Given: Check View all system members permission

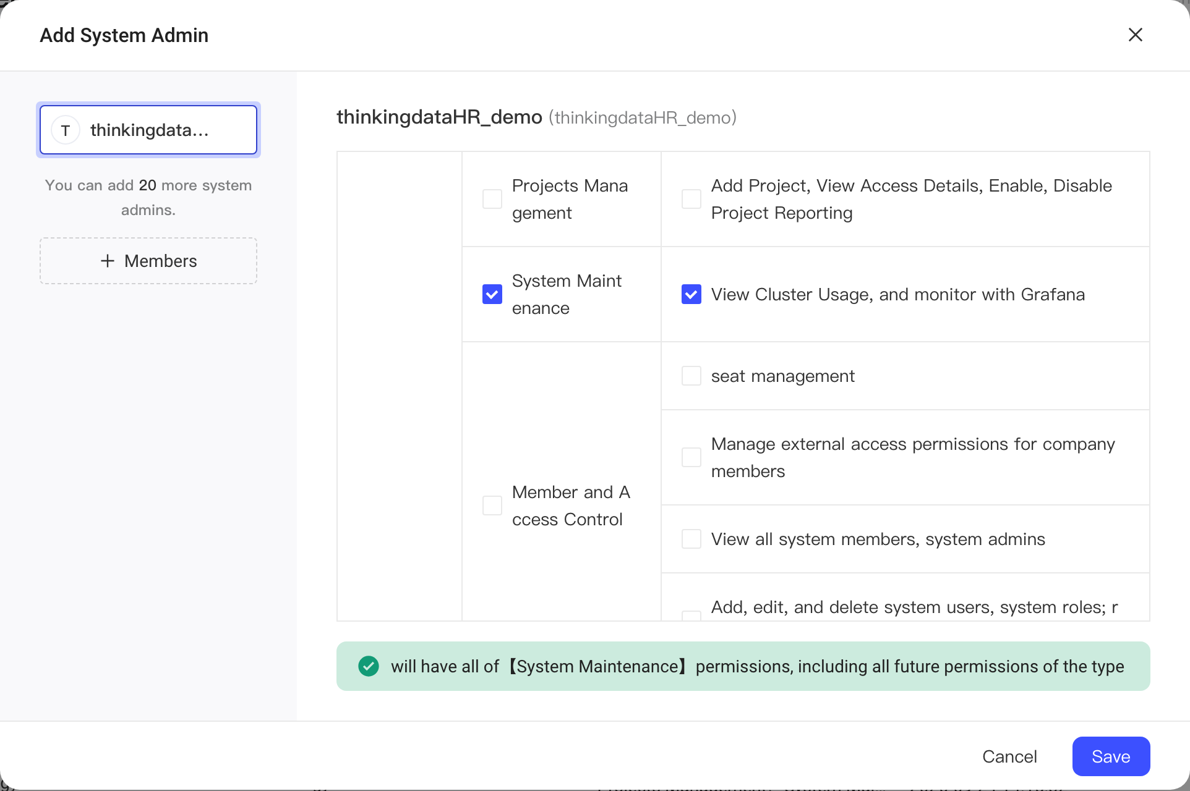Looking at the screenshot, I should point(691,539).
